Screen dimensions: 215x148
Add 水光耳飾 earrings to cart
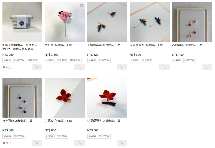37,143
